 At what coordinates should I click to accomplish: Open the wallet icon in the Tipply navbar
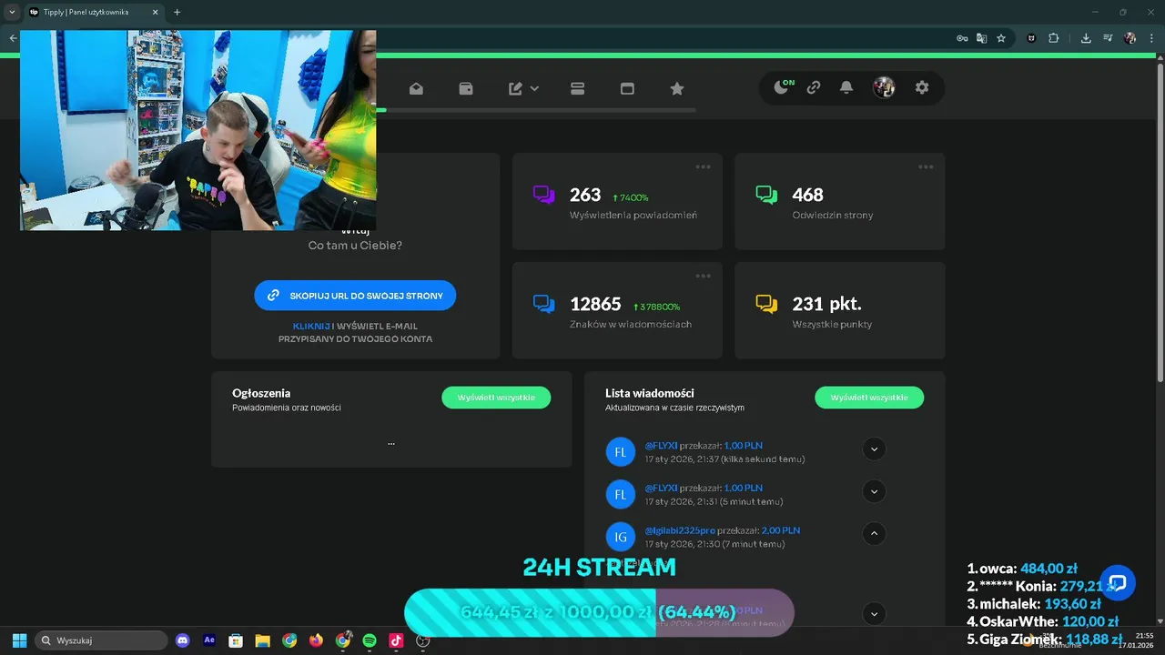pyautogui.click(x=466, y=88)
